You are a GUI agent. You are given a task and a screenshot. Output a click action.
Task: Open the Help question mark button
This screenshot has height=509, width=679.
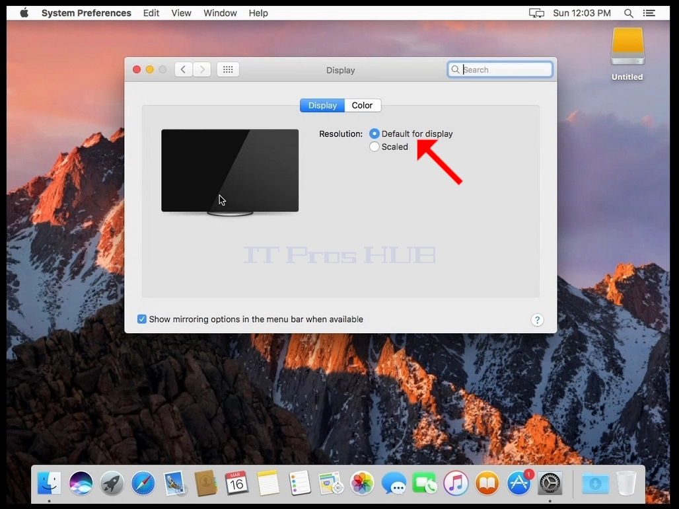pyautogui.click(x=537, y=320)
